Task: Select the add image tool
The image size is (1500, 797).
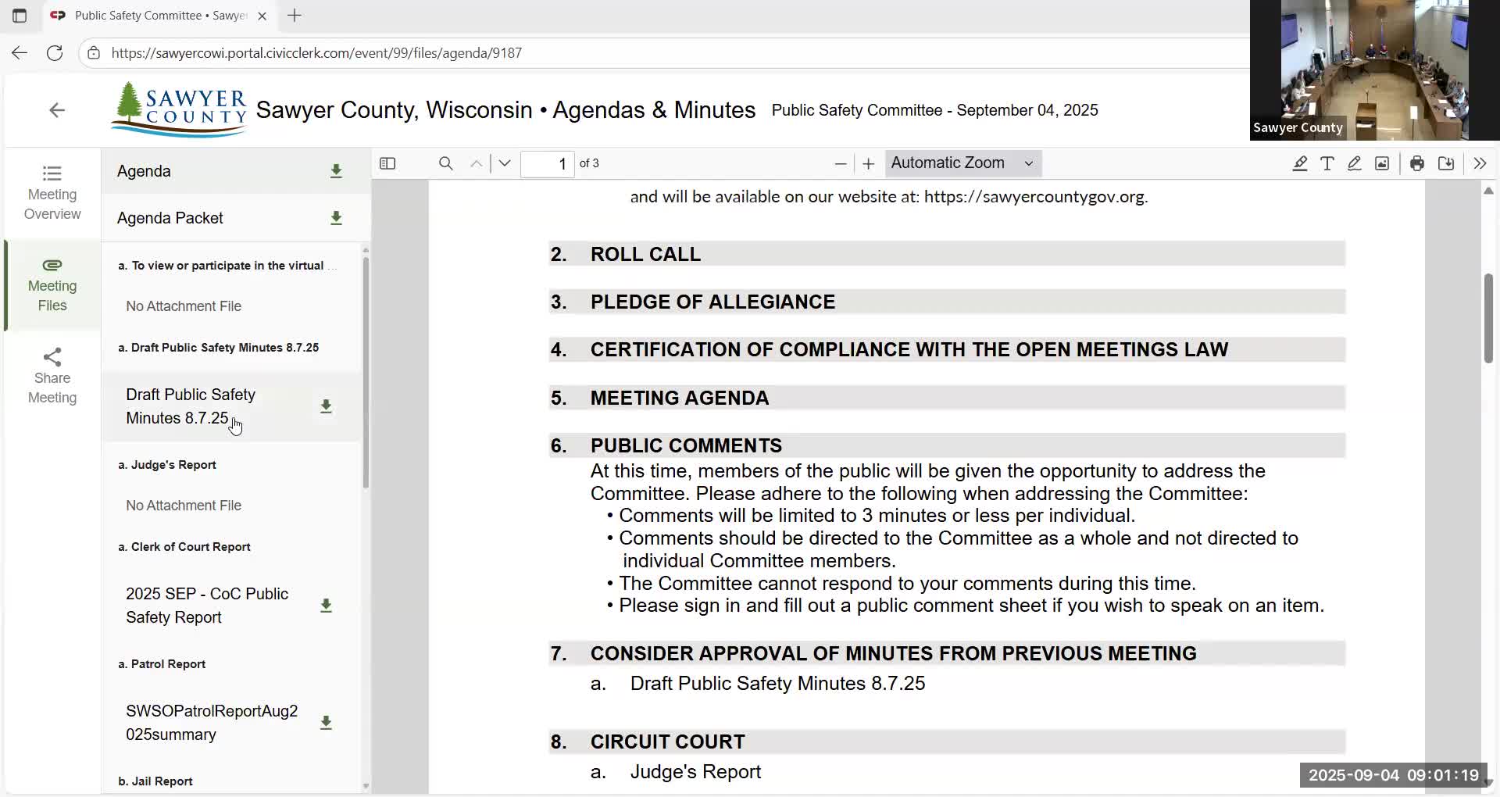Action: tap(1382, 163)
